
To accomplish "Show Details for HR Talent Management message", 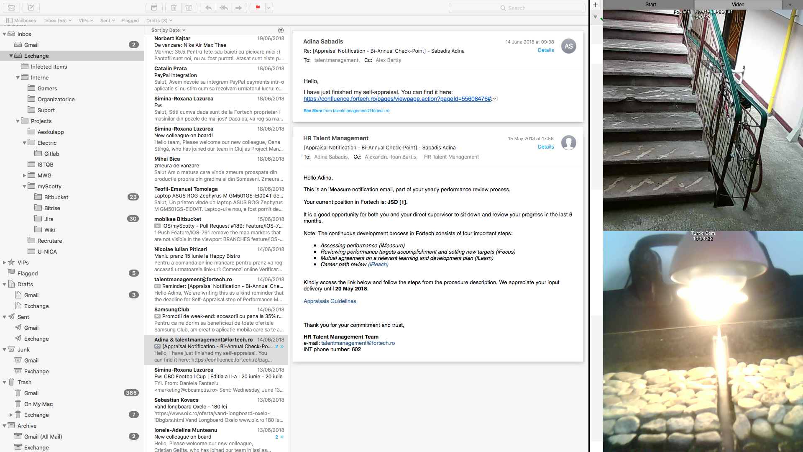I will coord(546,147).
